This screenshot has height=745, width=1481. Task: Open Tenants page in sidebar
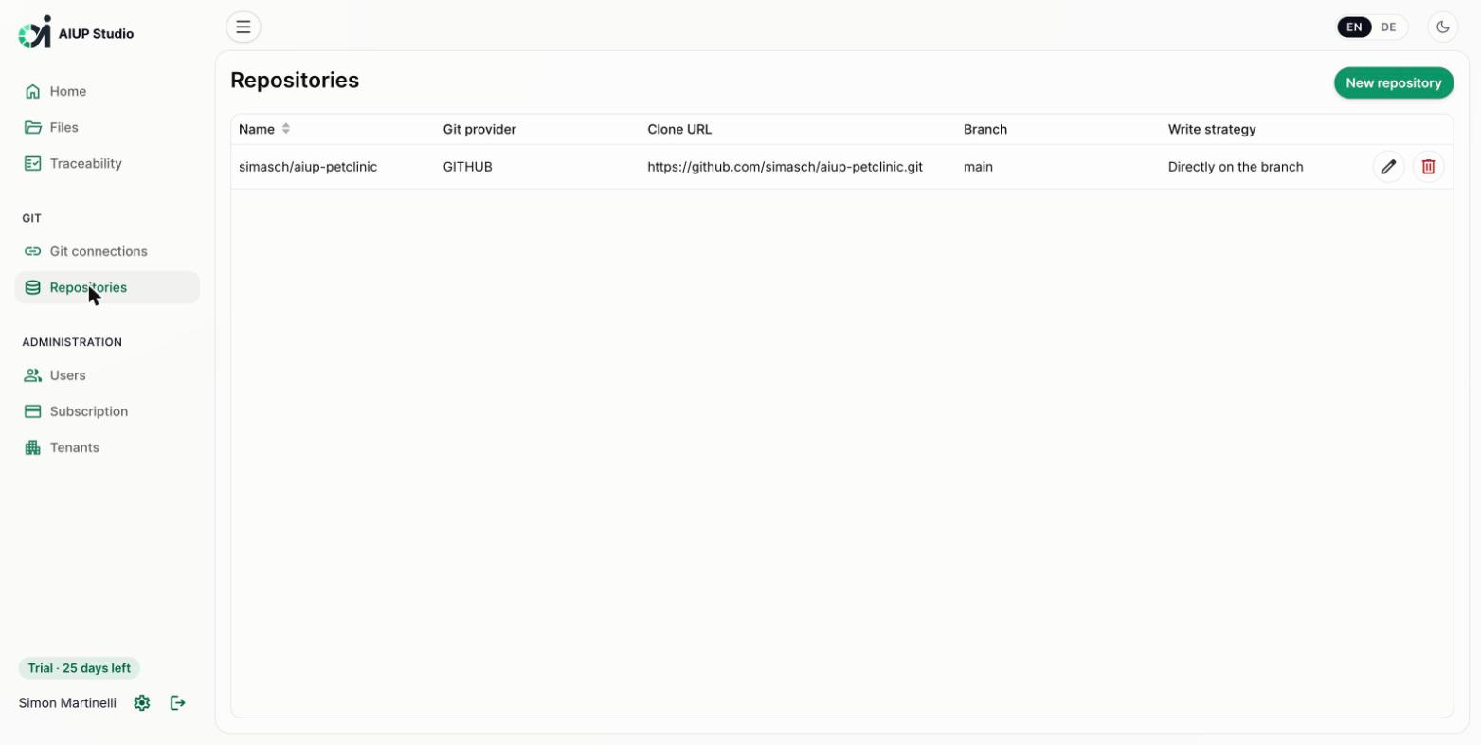[x=107, y=447]
